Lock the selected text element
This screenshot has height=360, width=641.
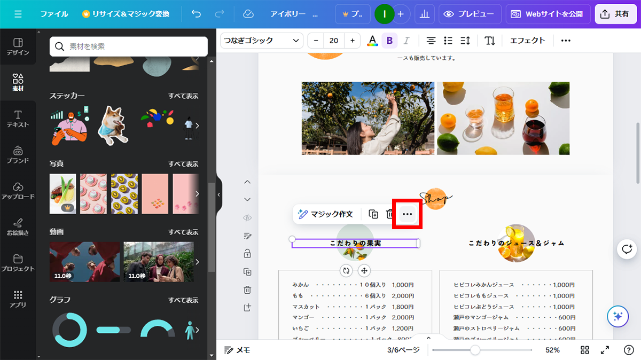coord(247,253)
